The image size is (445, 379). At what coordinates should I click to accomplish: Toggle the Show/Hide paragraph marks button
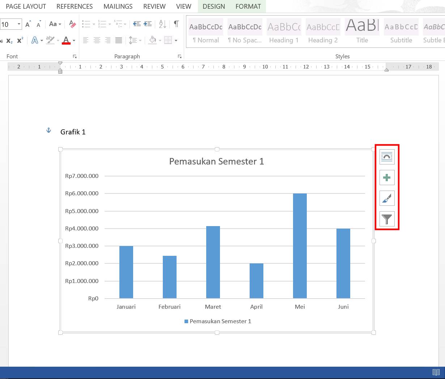click(x=176, y=24)
